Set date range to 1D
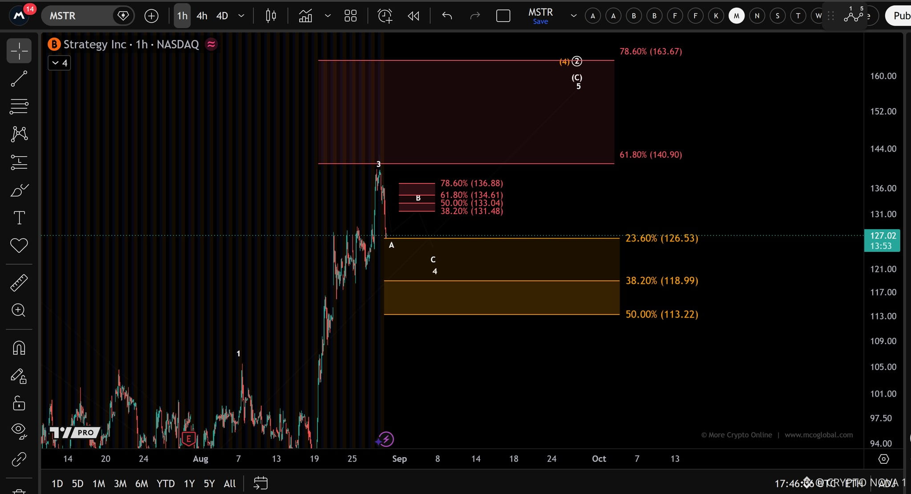This screenshot has height=494, width=911. point(57,483)
